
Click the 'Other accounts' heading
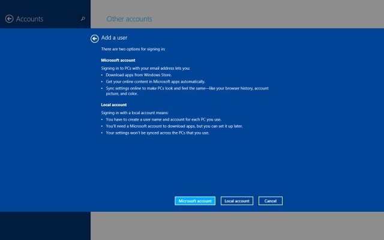[x=130, y=19]
